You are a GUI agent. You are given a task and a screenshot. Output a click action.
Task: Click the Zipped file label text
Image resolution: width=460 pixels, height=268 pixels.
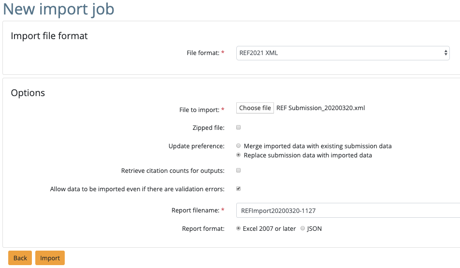208,128
